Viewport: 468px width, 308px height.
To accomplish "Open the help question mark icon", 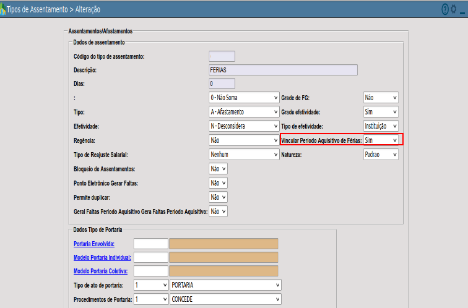I will tap(445, 9).
